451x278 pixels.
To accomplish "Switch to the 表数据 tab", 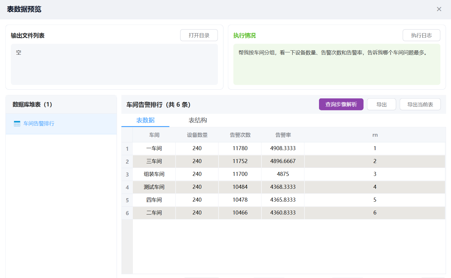I will click(x=145, y=120).
